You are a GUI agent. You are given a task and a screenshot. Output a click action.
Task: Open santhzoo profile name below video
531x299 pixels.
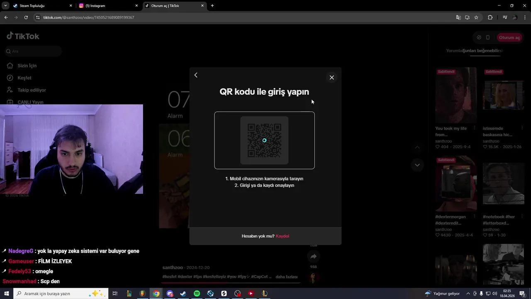point(173,267)
